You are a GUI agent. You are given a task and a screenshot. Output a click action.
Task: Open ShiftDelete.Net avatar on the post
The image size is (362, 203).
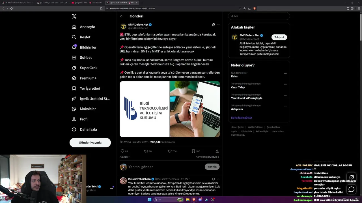[123, 26]
